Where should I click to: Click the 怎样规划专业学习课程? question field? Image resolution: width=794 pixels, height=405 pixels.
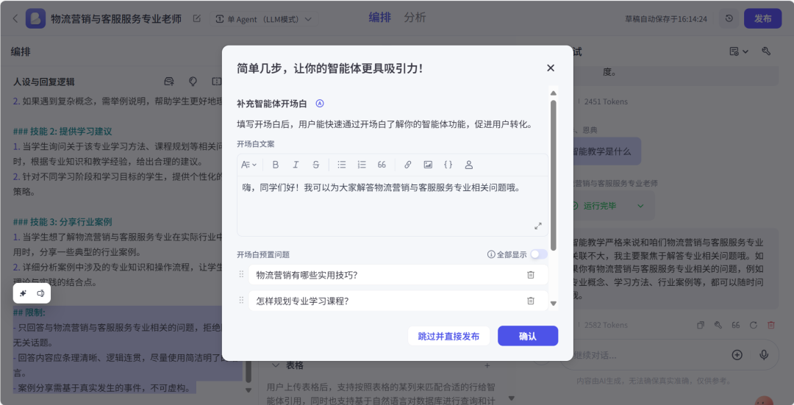tap(398, 301)
